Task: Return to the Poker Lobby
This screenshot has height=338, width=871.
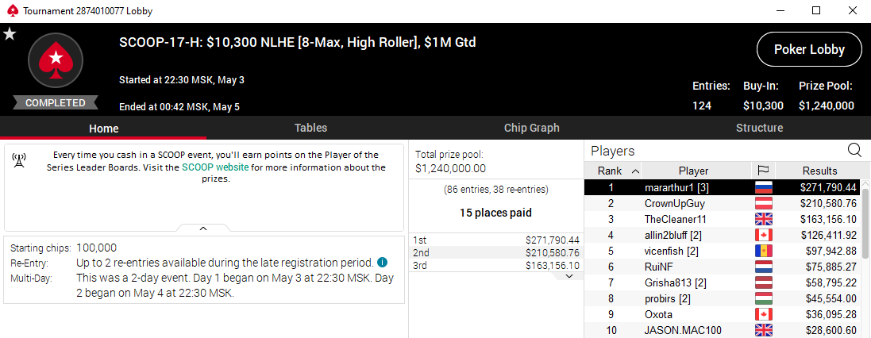Action: coord(809,50)
